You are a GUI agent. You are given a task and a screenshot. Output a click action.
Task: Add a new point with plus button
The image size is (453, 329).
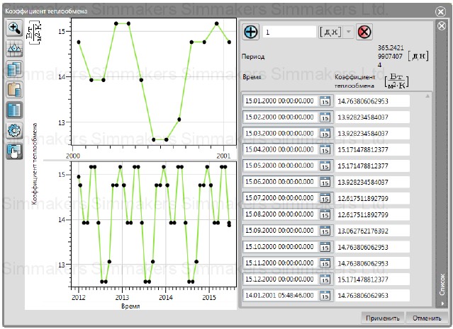[x=250, y=32]
